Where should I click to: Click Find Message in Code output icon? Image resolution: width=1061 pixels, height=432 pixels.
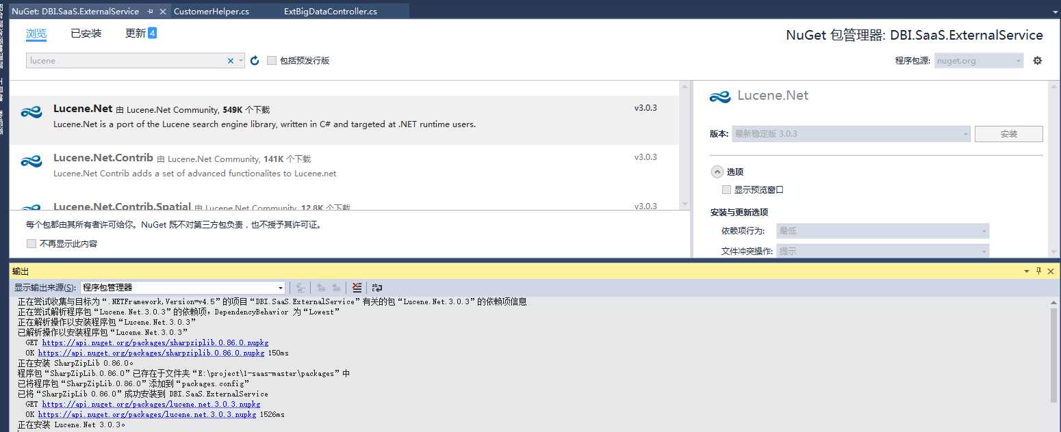(301, 288)
